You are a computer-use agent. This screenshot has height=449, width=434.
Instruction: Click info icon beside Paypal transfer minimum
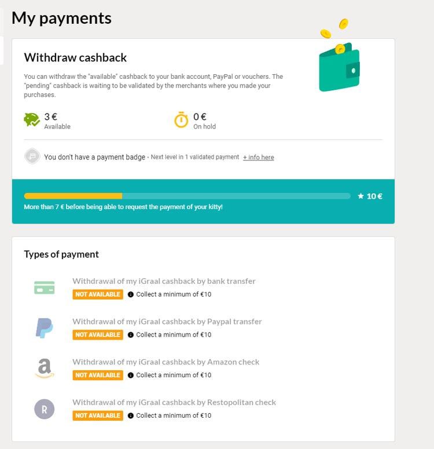pos(131,335)
